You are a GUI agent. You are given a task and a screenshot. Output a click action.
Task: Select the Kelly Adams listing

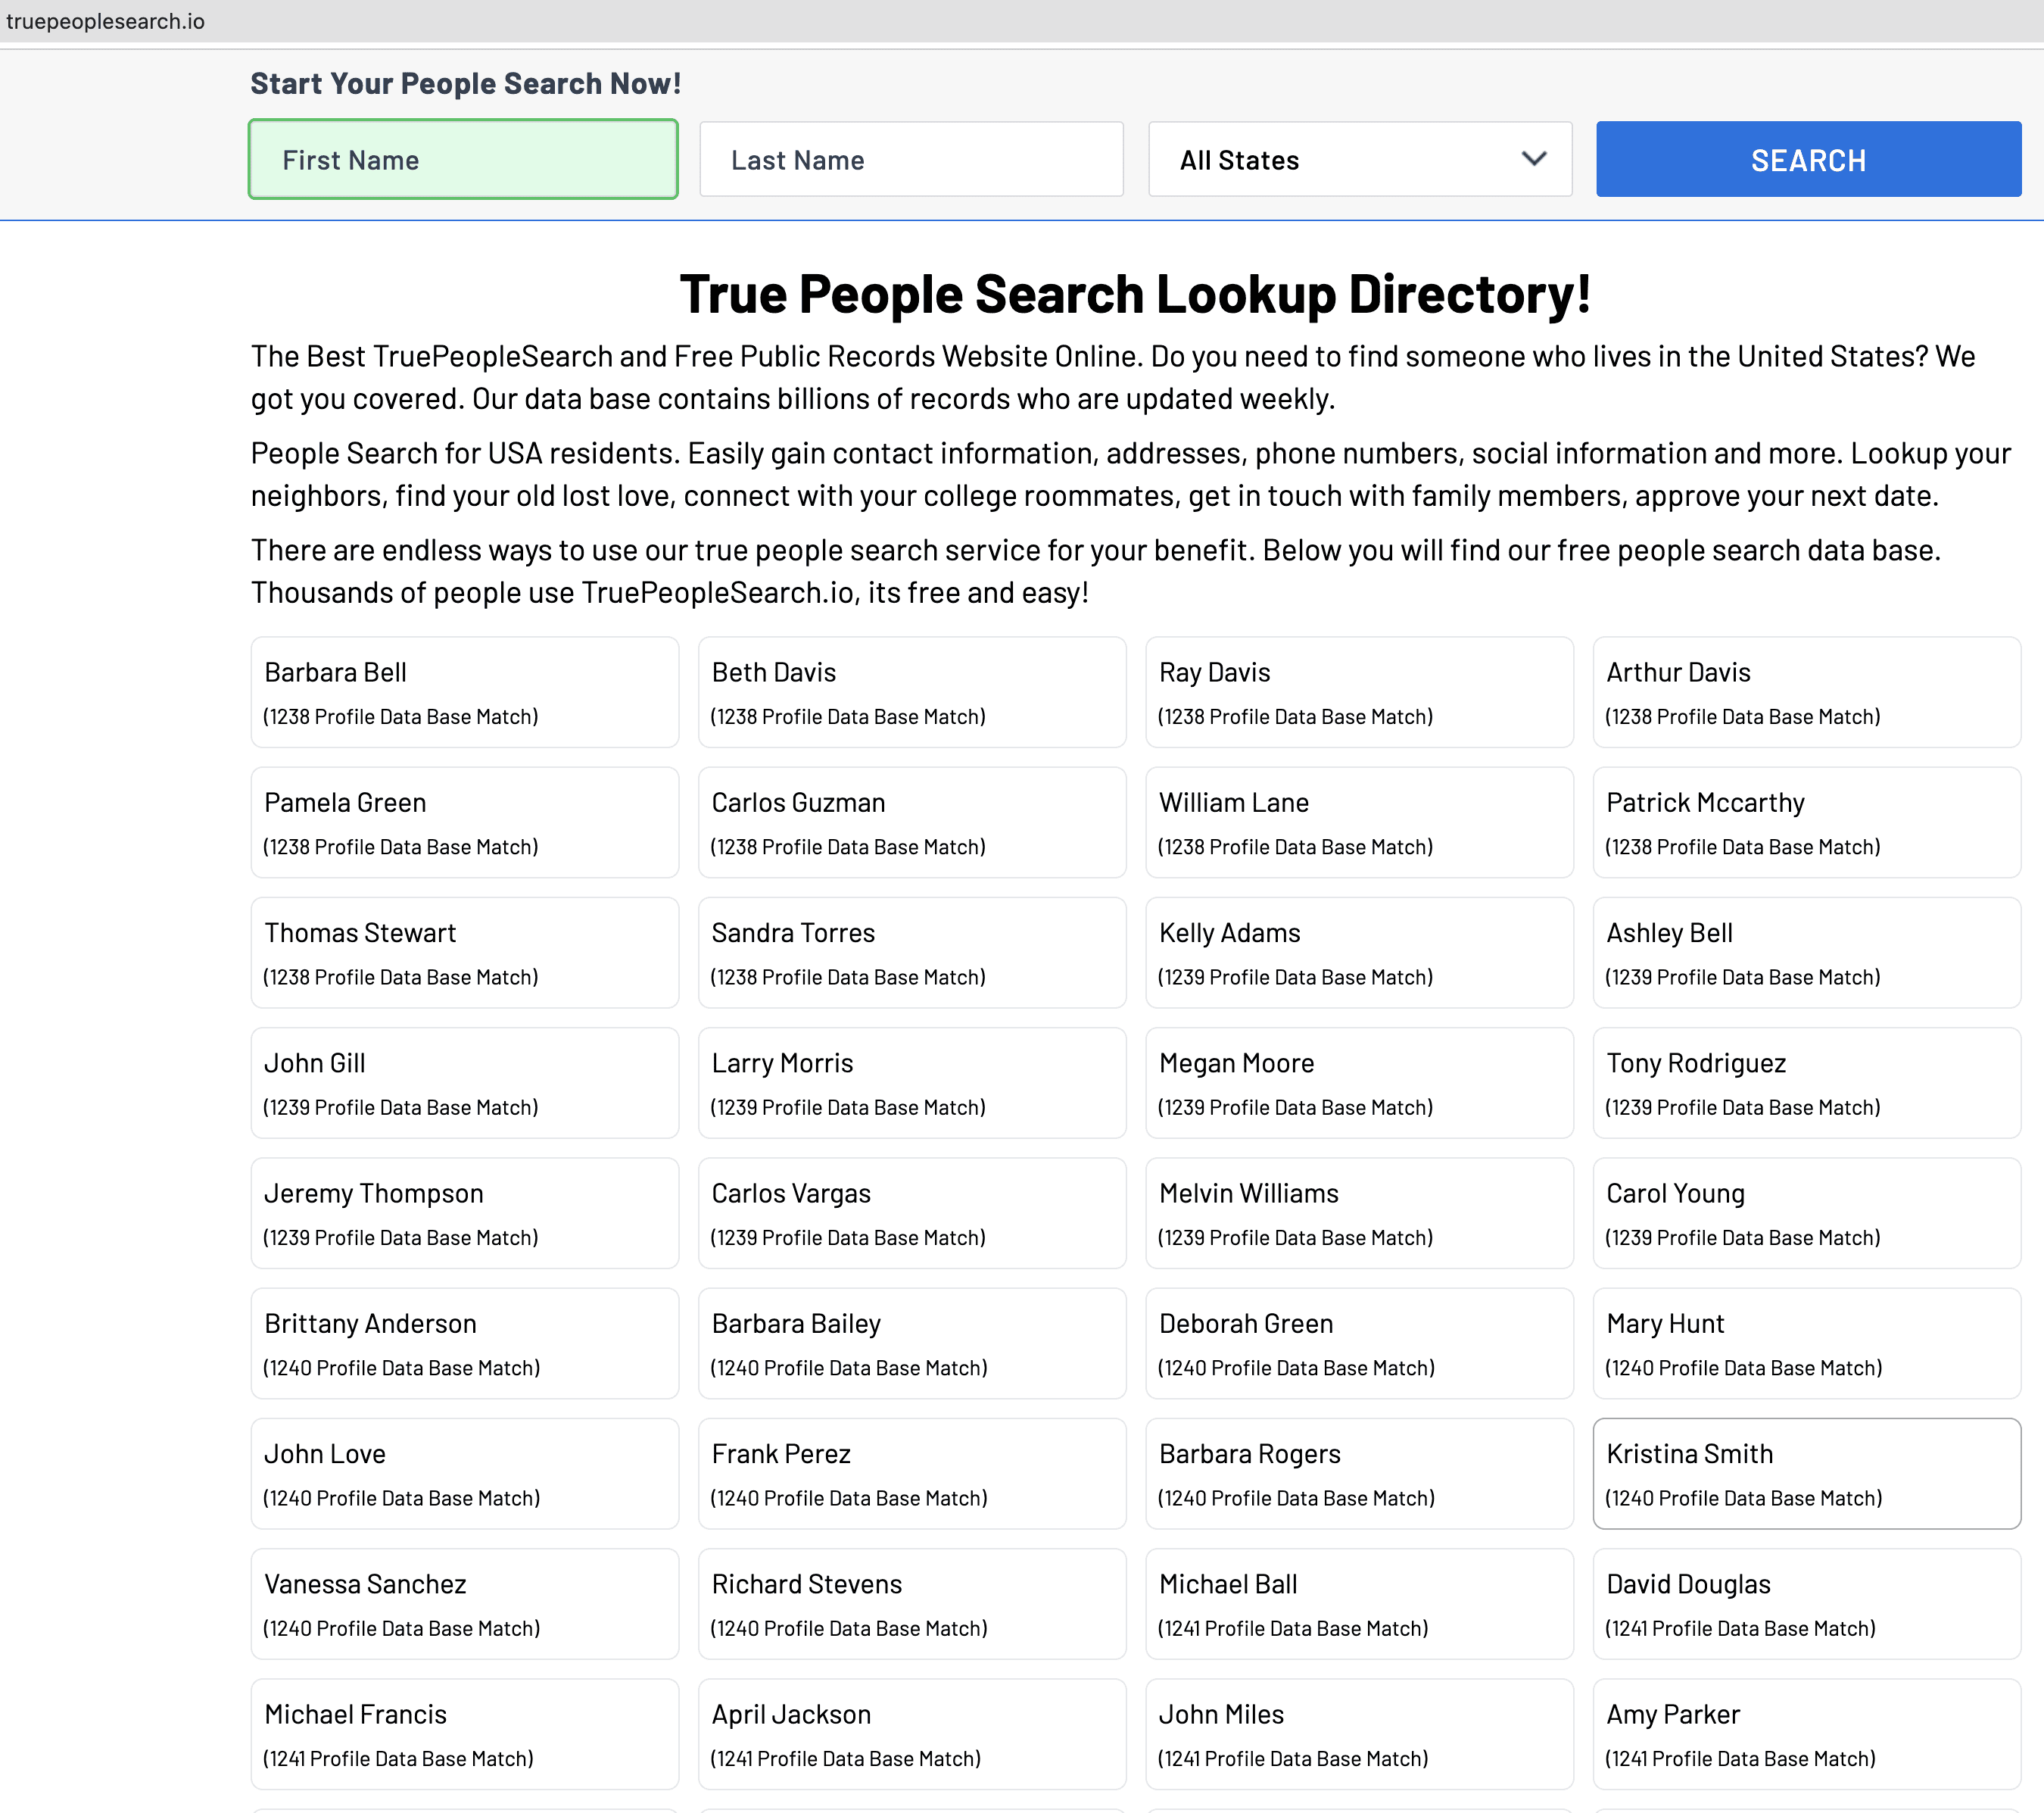pos(1358,953)
